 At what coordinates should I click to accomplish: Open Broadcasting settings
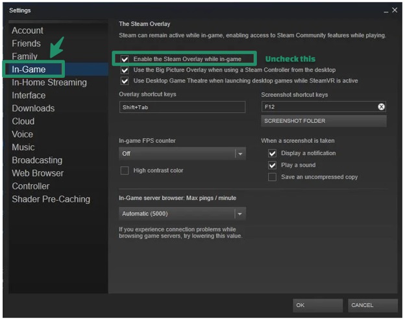click(37, 160)
